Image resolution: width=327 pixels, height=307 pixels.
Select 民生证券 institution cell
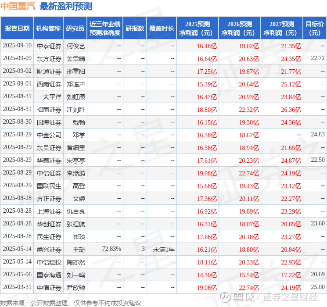pyautogui.click(x=49, y=237)
